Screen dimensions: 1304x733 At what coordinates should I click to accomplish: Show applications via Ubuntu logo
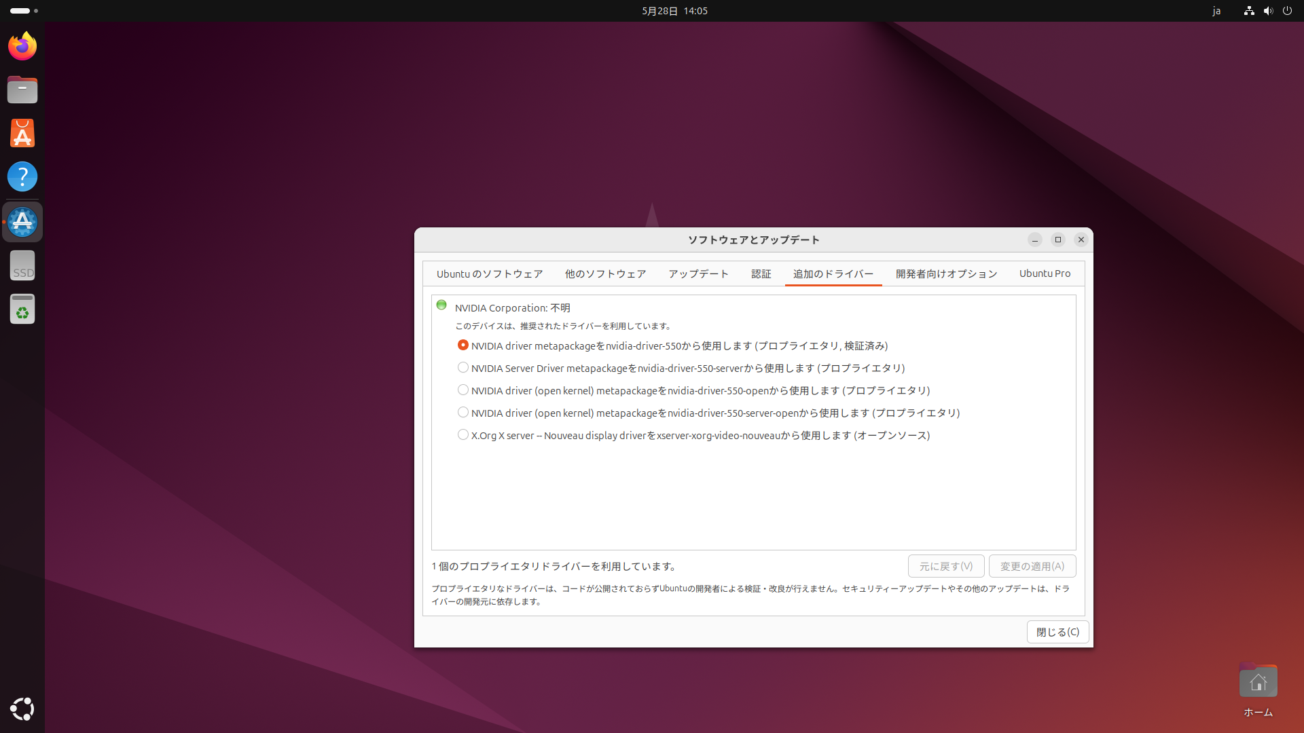tap(22, 709)
